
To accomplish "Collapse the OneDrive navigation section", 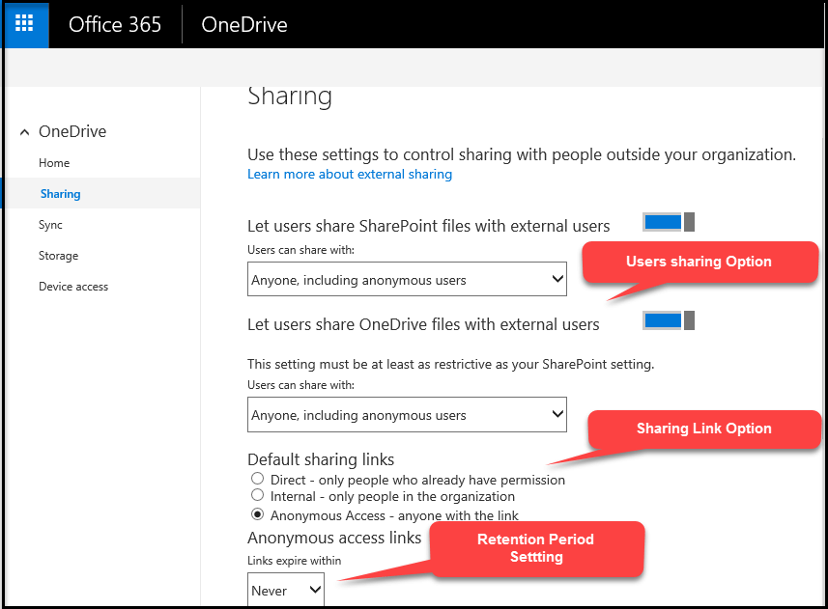I will 24,132.
